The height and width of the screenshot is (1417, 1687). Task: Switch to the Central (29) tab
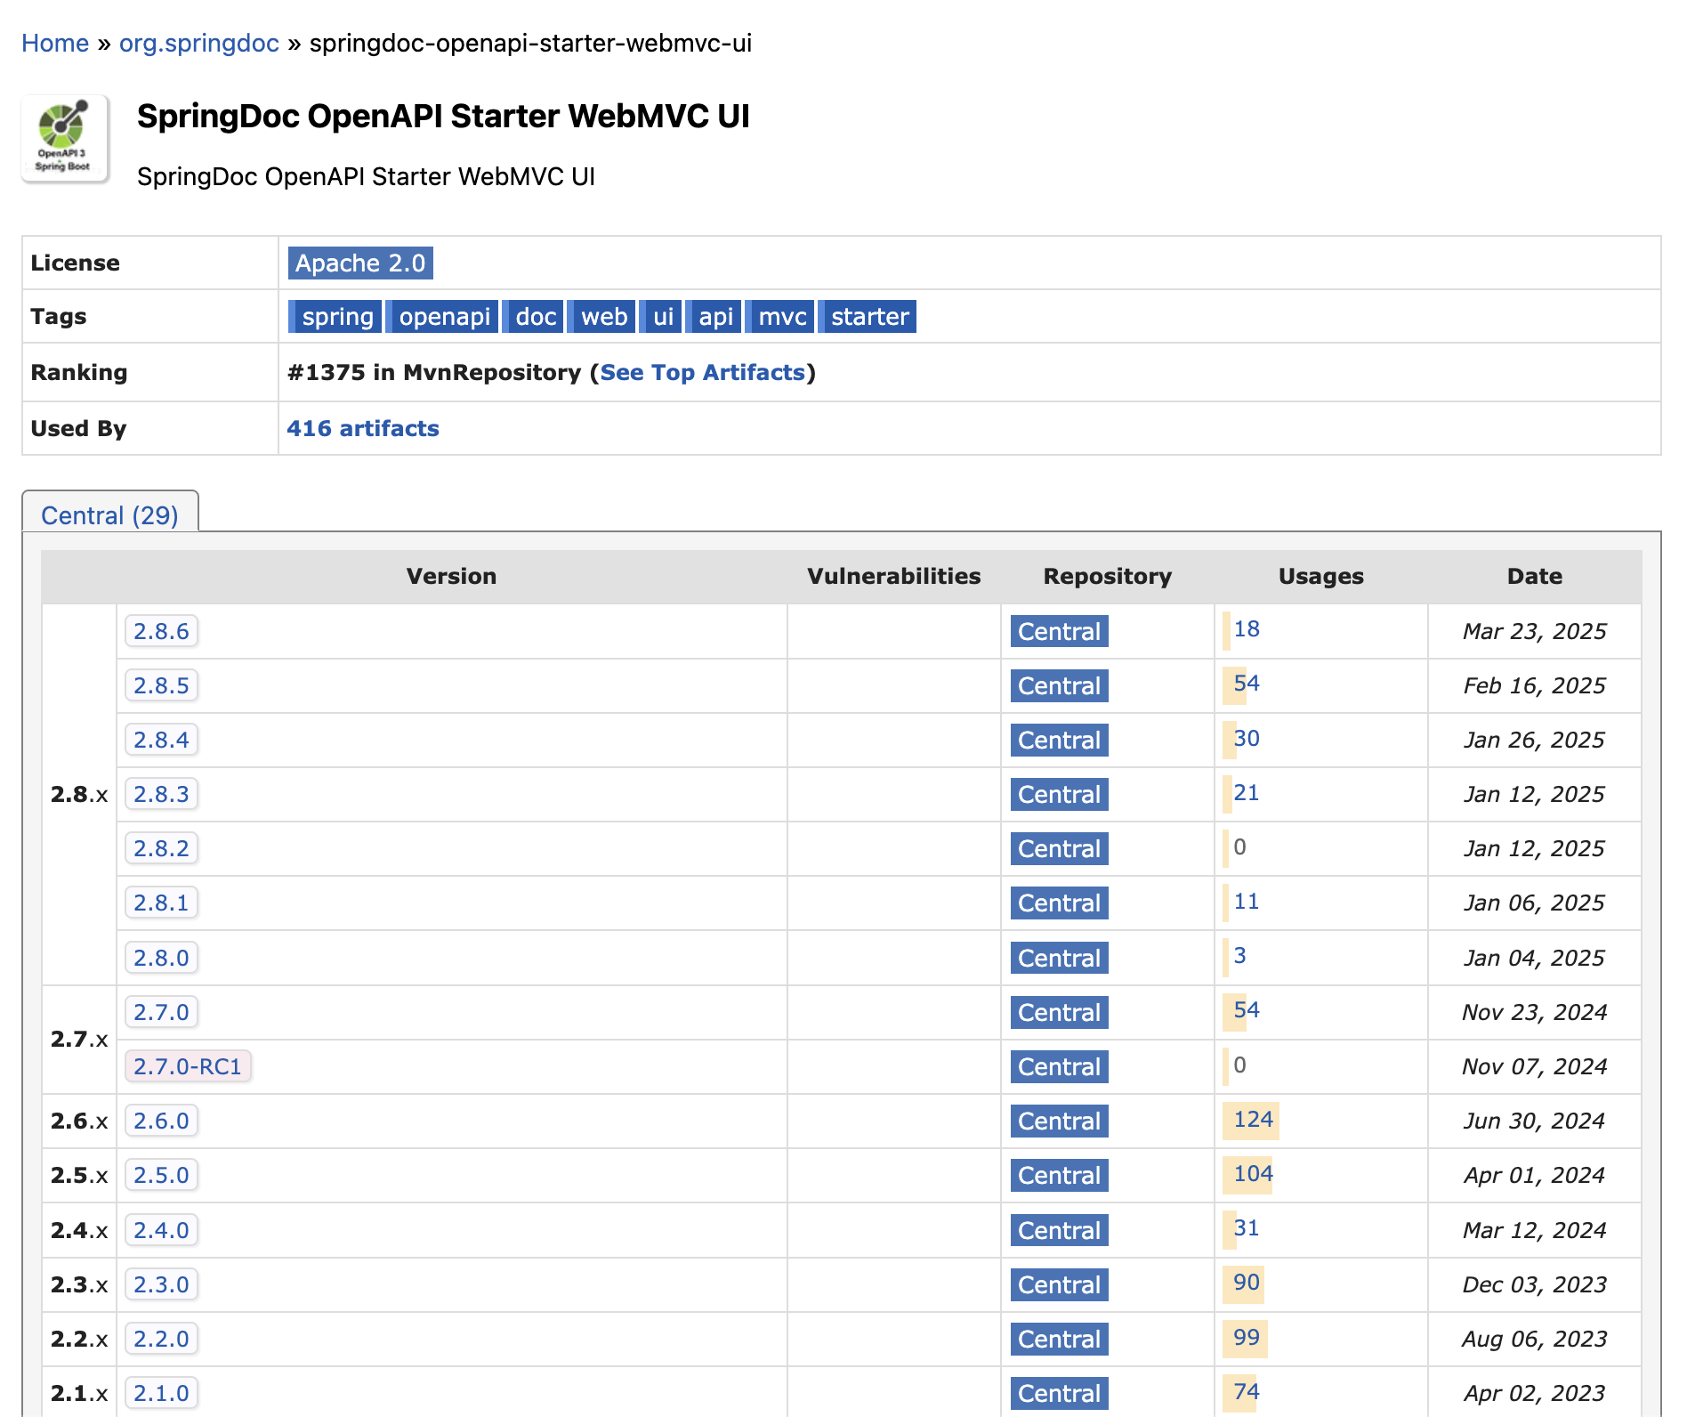109,515
